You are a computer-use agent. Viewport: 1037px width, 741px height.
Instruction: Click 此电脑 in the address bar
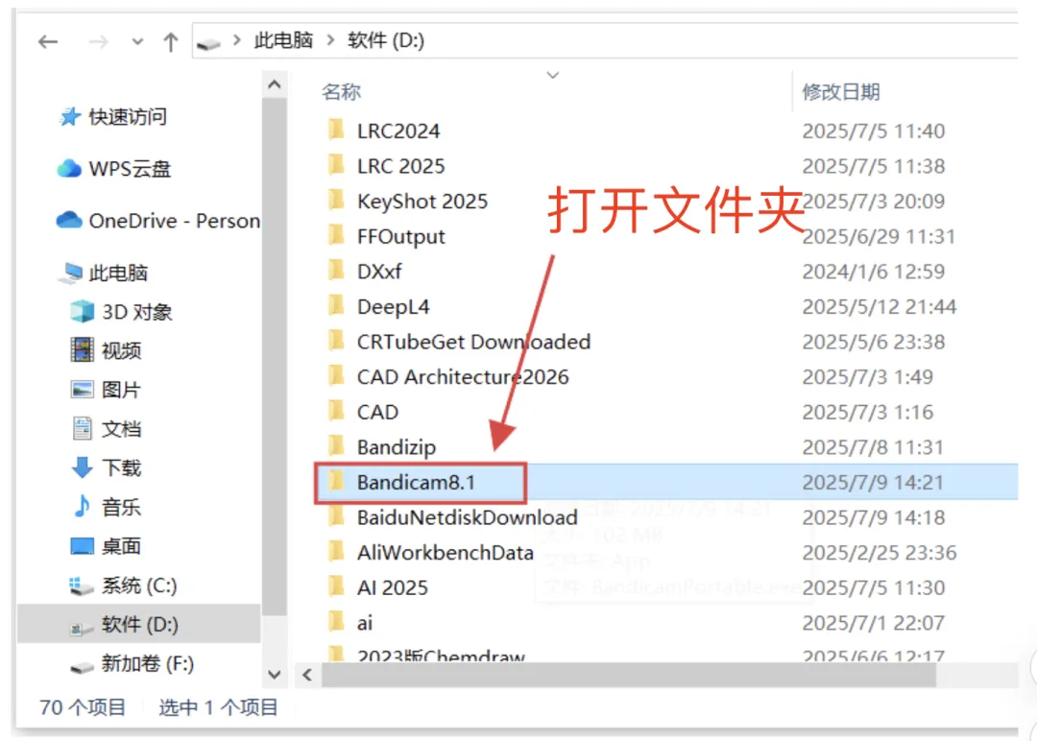coord(283,41)
